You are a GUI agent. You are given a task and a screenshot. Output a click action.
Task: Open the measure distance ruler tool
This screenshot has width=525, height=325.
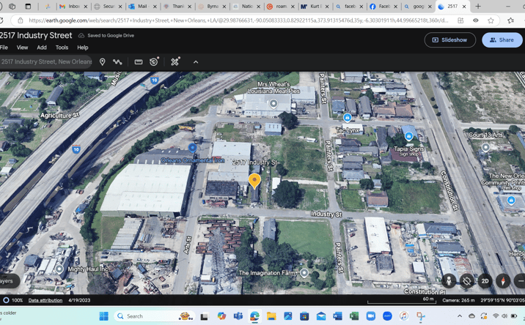click(x=139, y=62)
